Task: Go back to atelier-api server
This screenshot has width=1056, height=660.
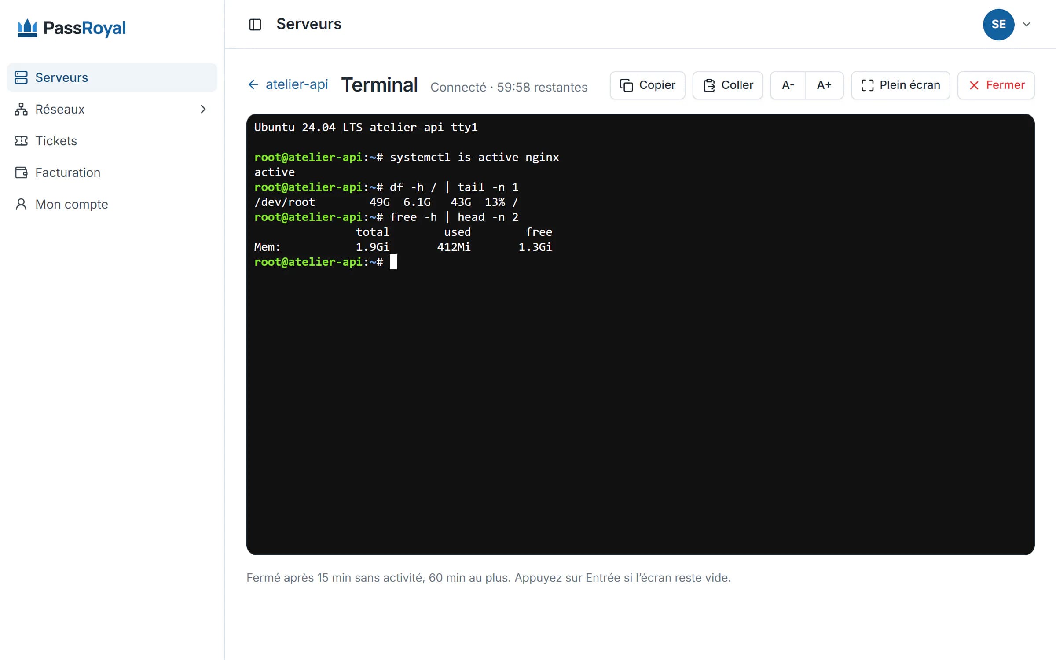Action: click(x=288, y=84)
